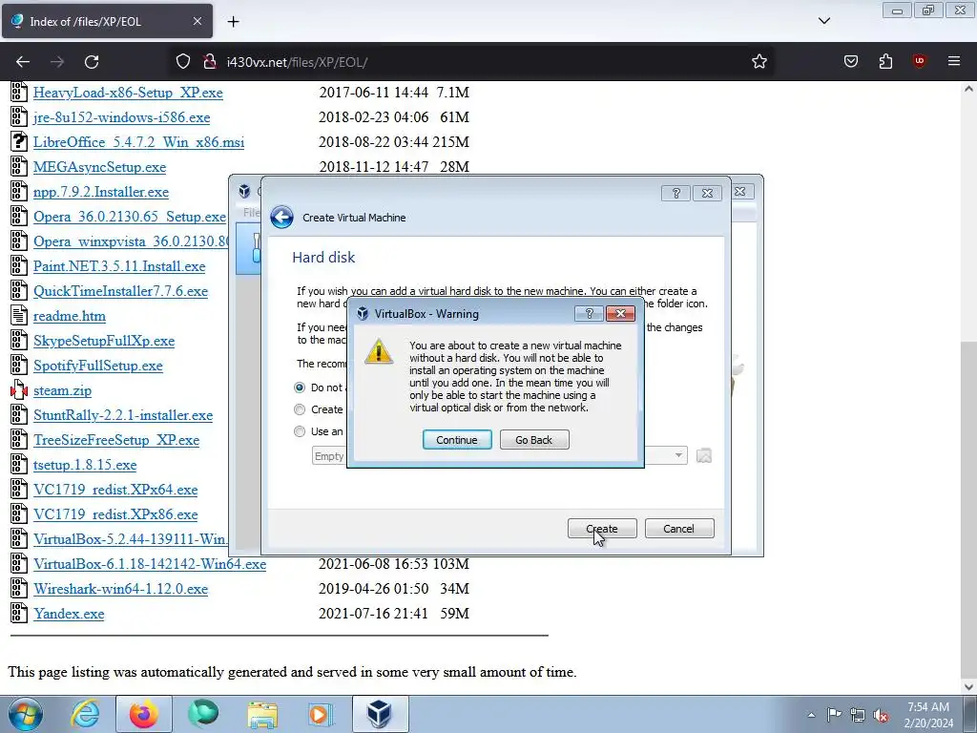The height and width of the screenshot is (733, 977).
Task: Open the Save to Pocket icon
Action: coord(850,61)
